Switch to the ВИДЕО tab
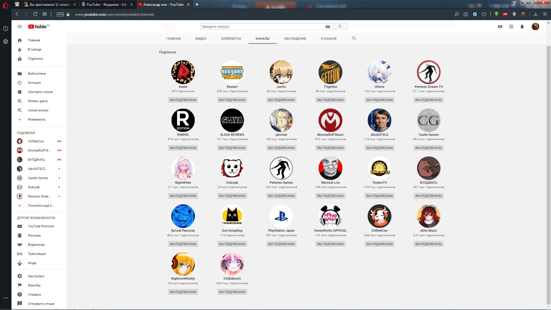The width and height of the screenshot is (551, 310). (x=201, y=39)
